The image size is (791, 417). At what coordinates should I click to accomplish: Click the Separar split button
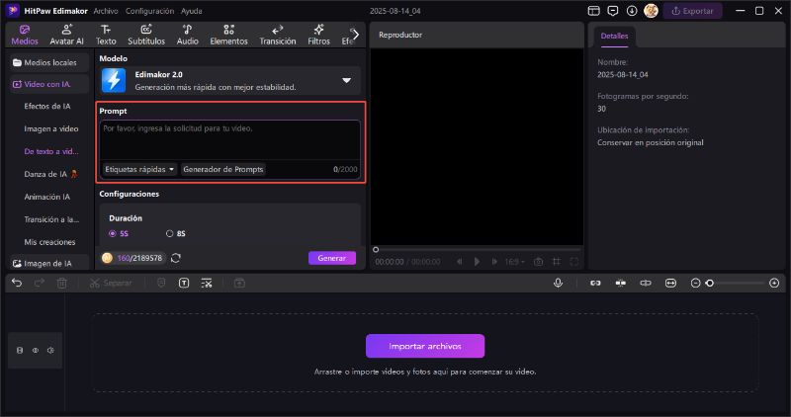(x=111, y=284)
